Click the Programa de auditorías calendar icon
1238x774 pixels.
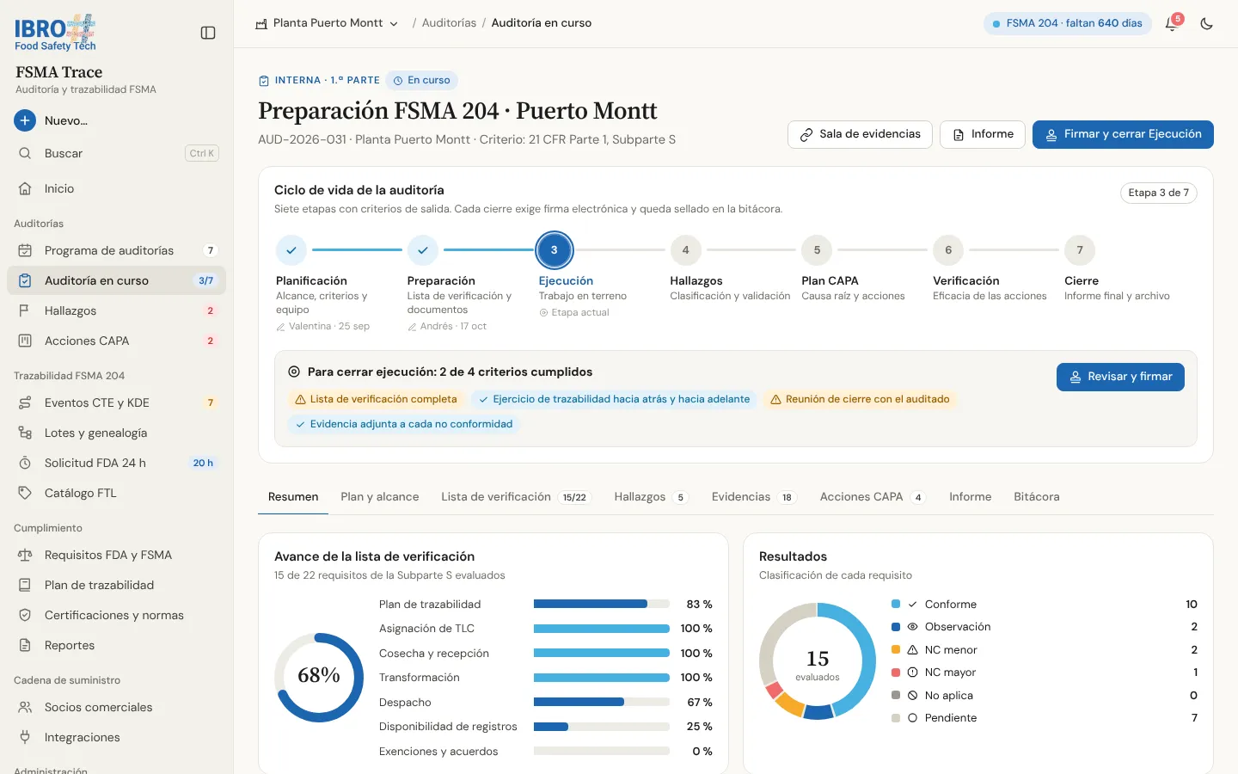25,250
